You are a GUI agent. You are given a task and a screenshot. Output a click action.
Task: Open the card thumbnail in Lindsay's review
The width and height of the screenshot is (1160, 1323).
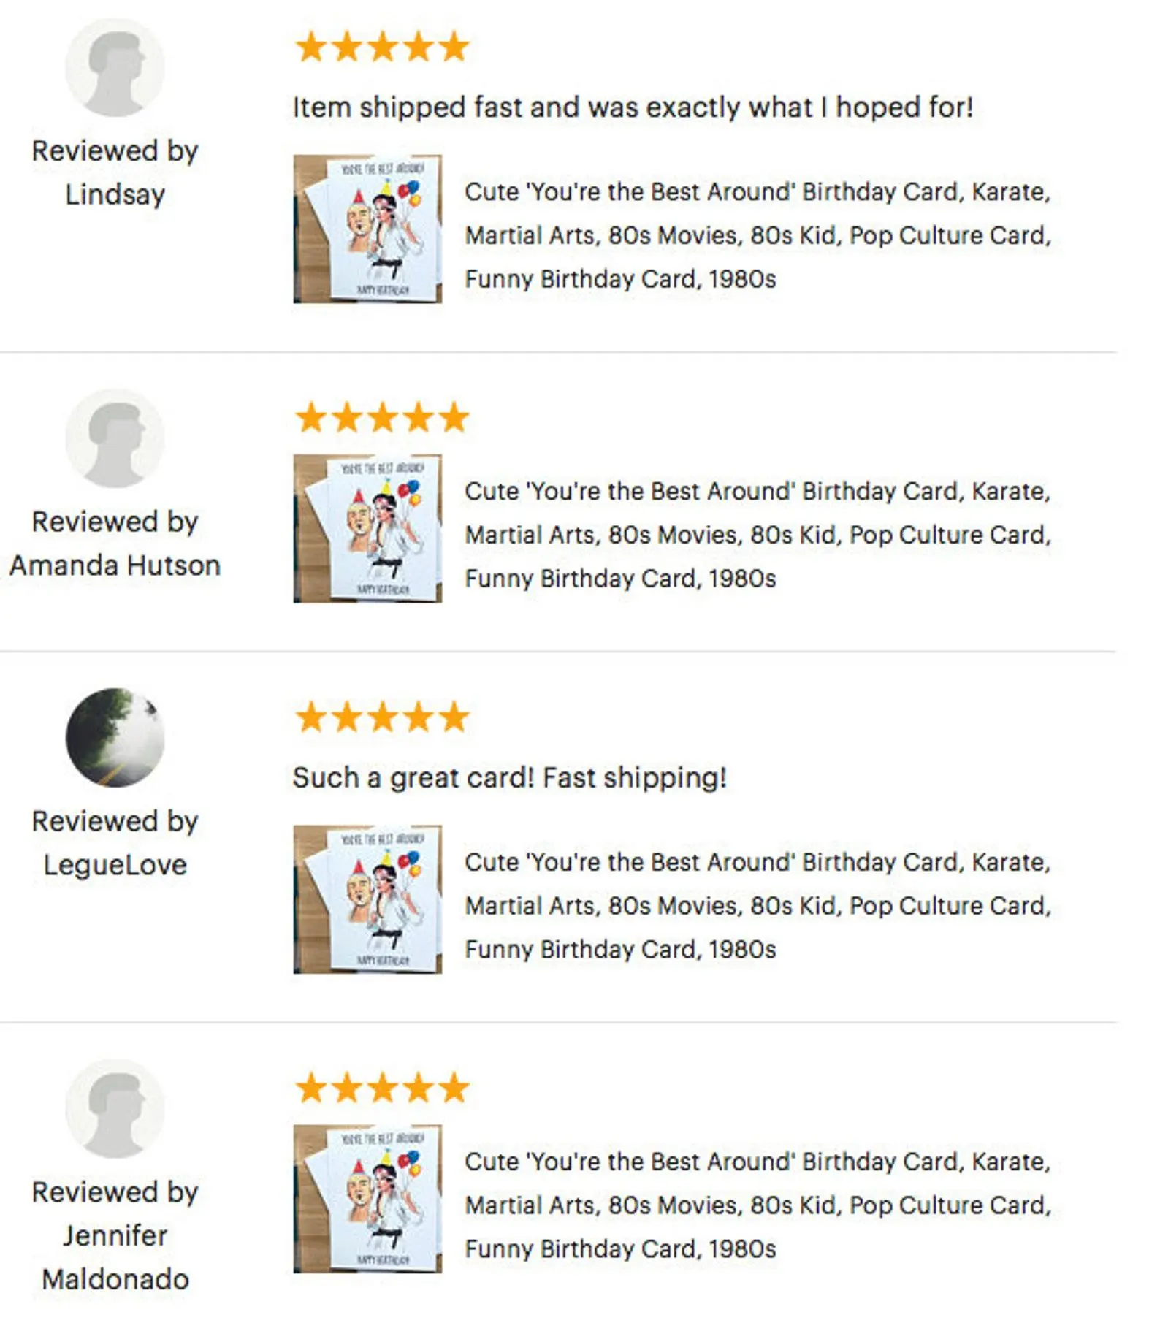coord(367,229)
